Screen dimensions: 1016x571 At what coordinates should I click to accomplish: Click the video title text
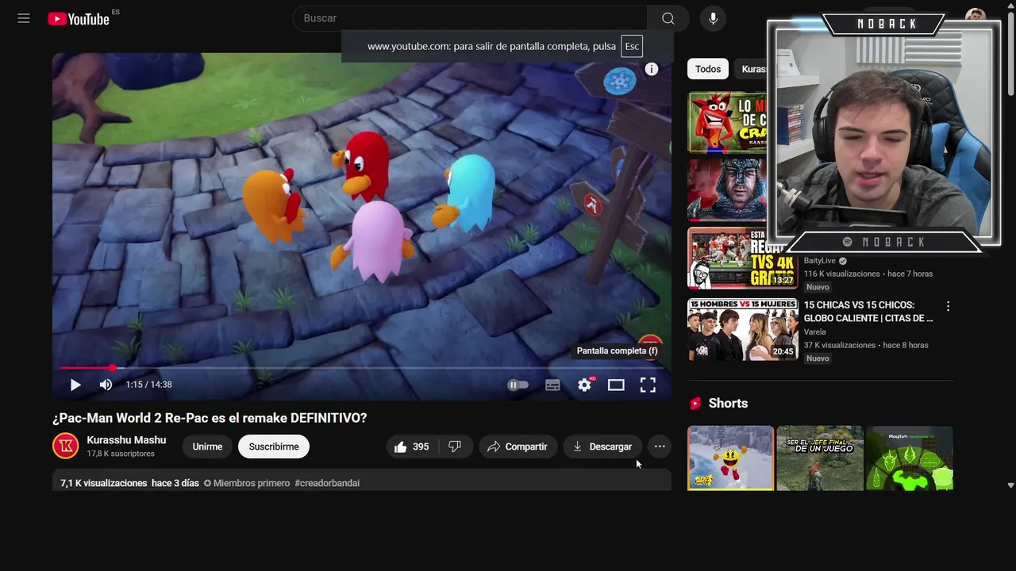(210, 418)
